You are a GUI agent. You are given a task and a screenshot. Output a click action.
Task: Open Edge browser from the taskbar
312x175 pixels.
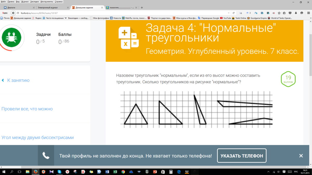coord(179,172)
